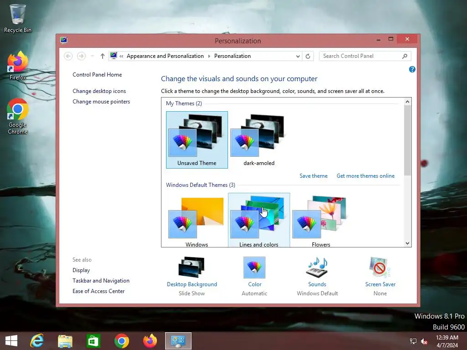Click the Back navigation arrow
The height and width of the screenshot is (350, 467).
click(x=68, y=56)
